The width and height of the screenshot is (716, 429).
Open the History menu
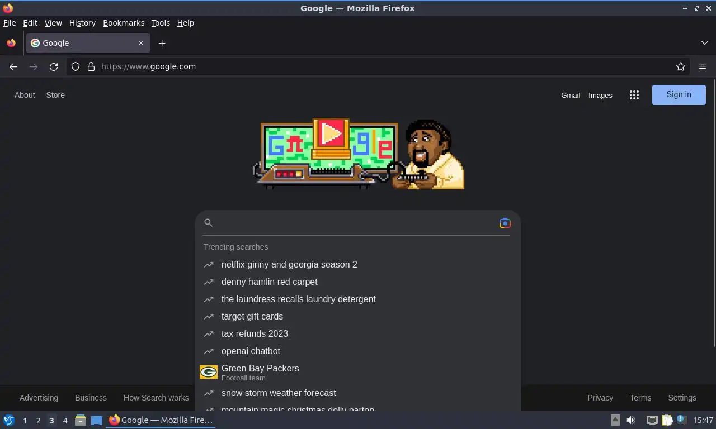(x=82, y=23)
